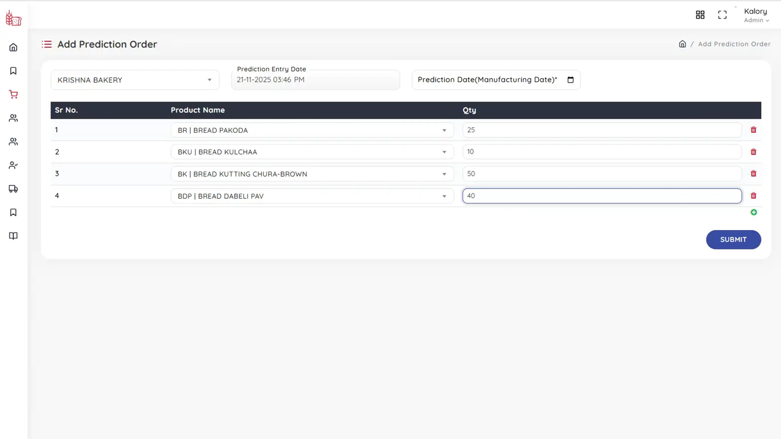Open the Prediction Date calendar picker
781x439 pixels.
click(x=570, y=80)
